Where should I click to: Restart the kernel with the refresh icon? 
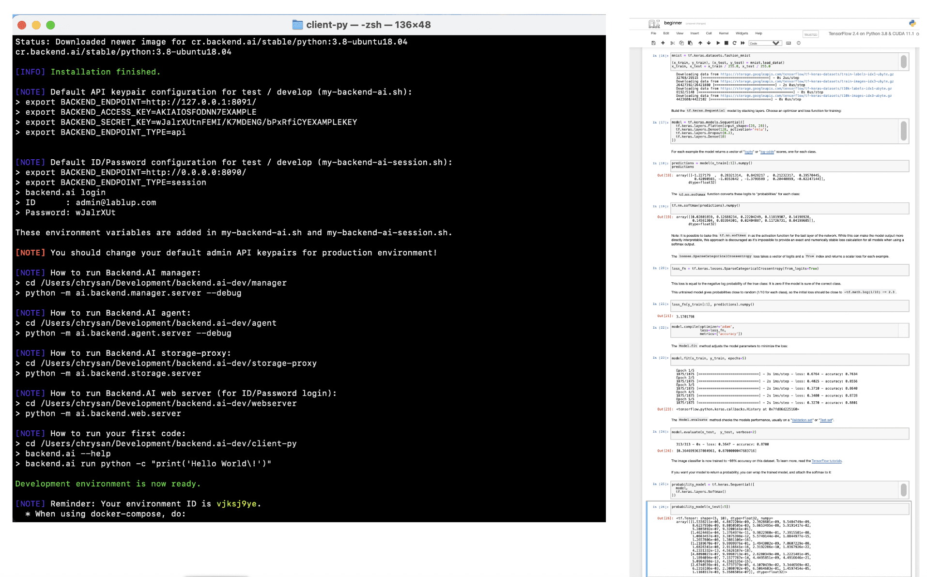tap(734, 43)
